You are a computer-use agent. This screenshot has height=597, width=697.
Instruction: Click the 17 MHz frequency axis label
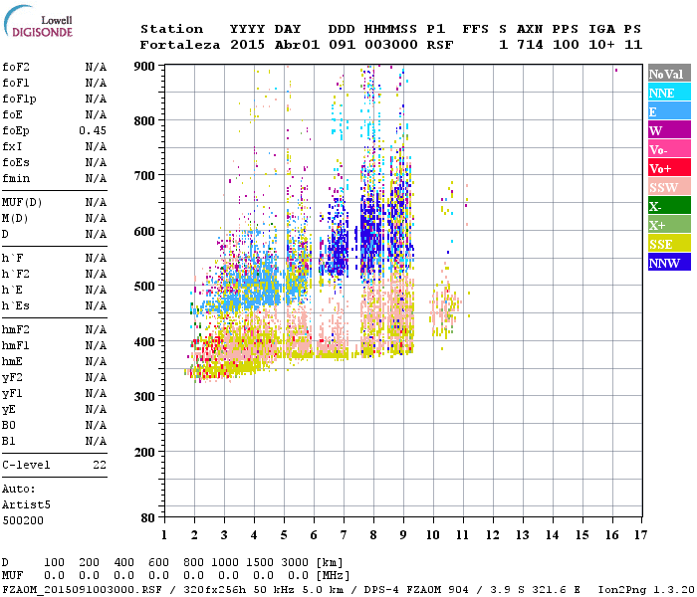click(640, 535)
